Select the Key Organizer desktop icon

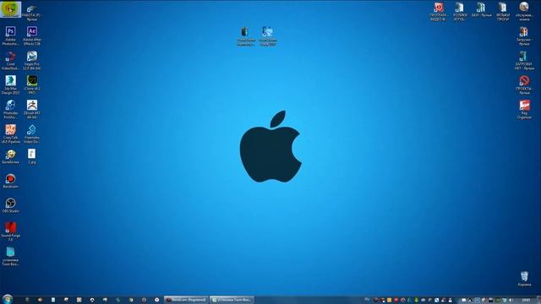coord(524,109)
